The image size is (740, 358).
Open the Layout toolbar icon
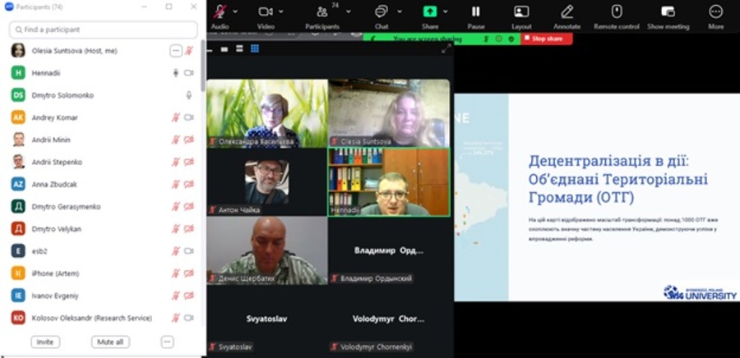click(521, 11)
